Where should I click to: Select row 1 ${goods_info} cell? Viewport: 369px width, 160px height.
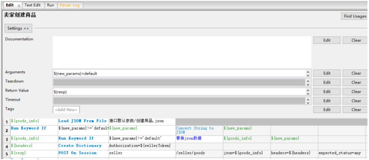pyautogui.click(x=34, y=122)
